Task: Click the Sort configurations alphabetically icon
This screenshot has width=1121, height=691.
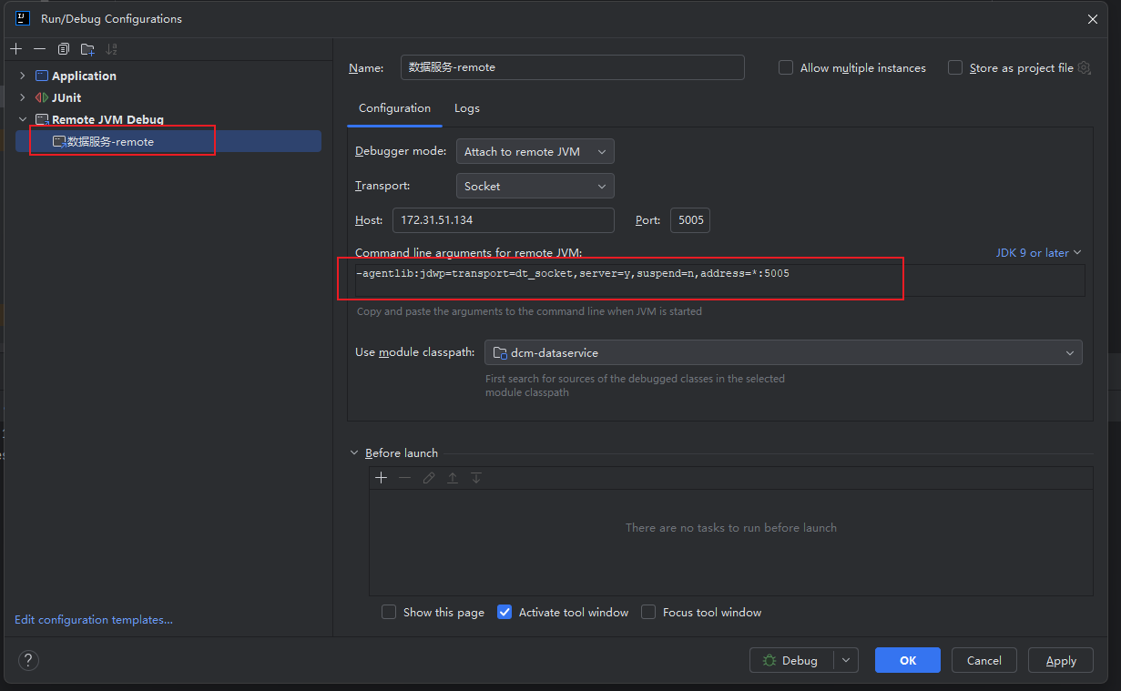Action: click(111, 49)
